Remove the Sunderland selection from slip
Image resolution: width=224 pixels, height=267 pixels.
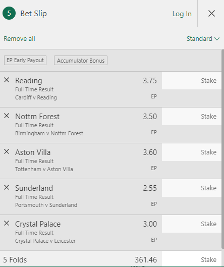click(7, 187)
